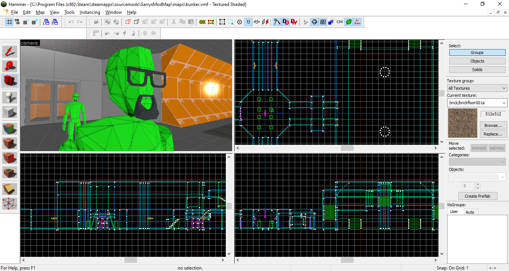Open the Texture group dropdown
The image size is (509, 271).
[477, 88]
